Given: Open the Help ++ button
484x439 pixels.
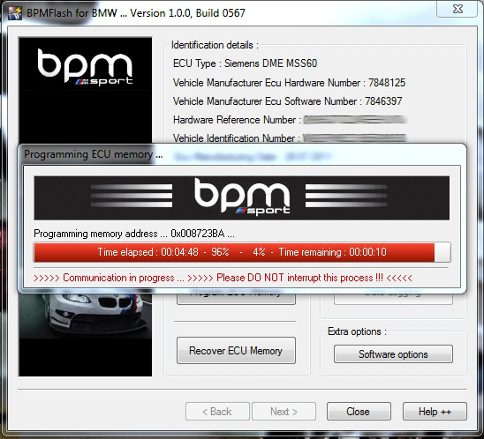Looking at the screenshot, I should (x=435, y=412).
